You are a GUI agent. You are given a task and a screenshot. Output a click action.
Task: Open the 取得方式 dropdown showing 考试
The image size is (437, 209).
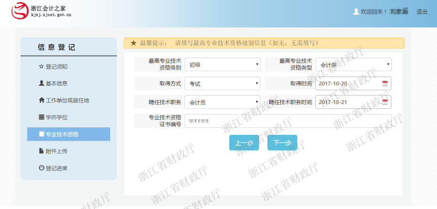(222, 83)
